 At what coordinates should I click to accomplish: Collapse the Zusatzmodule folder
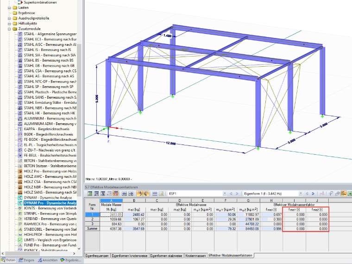coord(9,29)
